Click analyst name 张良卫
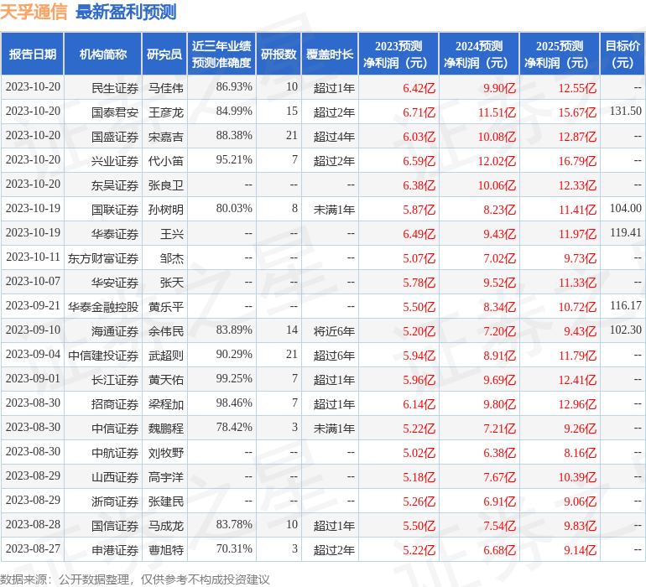Image resolution: width=646 pixels, height=587 pixels. point(165,185)
